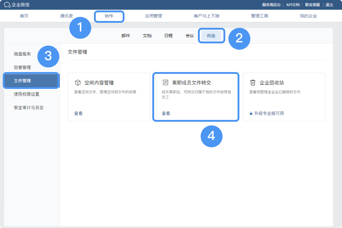
Task: Open the 我的企业 tab
Action: [308, 16]
